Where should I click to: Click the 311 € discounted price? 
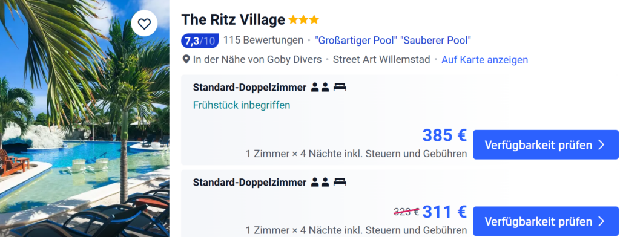pos(444,212)
